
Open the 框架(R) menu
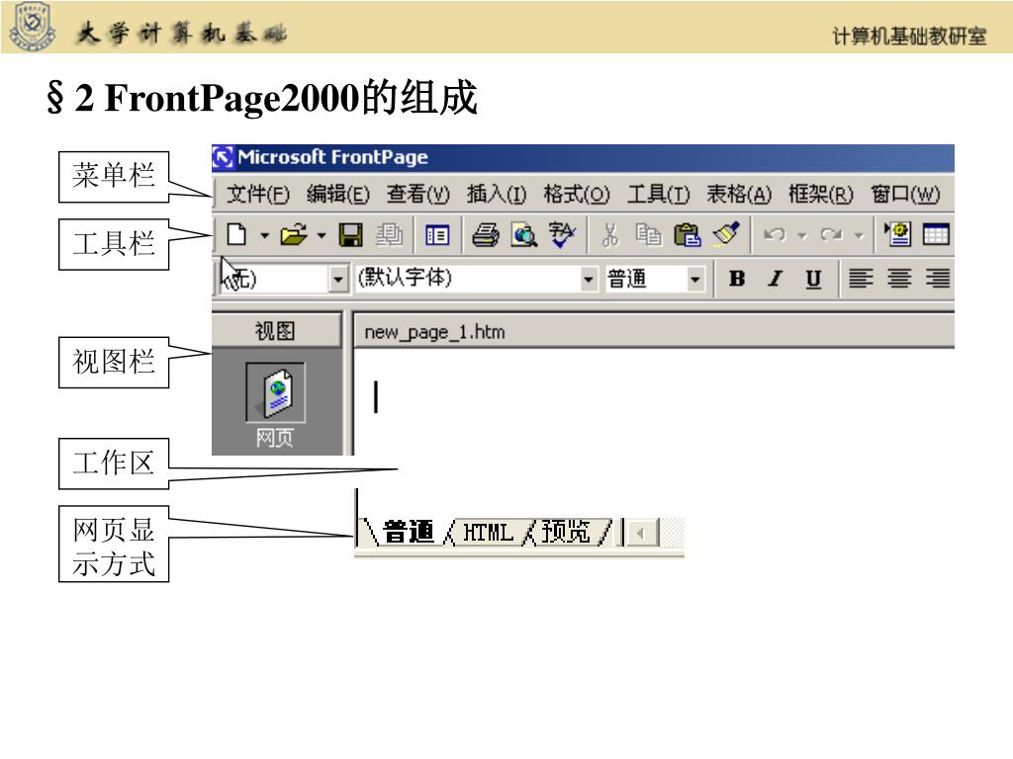(x=820, y=194)
